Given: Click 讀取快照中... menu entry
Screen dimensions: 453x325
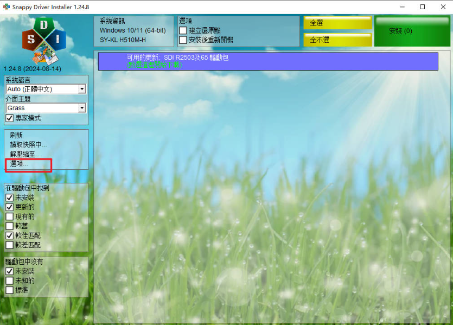Looking at the screenshot, I should [29, 145].
